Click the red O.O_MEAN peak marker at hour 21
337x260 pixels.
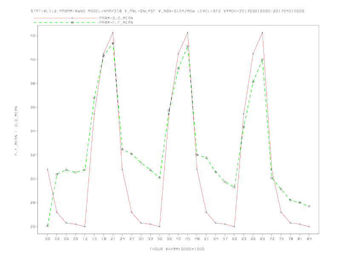113,33
